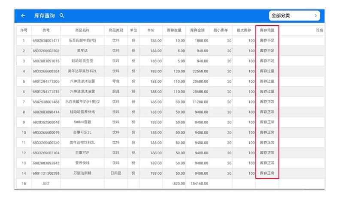339x206 pixels.
Task: Click the 商品名称 column header
Action: (x=82, y=30)
